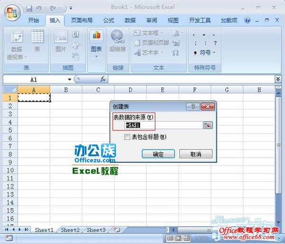285x244 pixels.
Task: Open Header and Footer (页眉和页脚)
Action: tap(152, 43)
